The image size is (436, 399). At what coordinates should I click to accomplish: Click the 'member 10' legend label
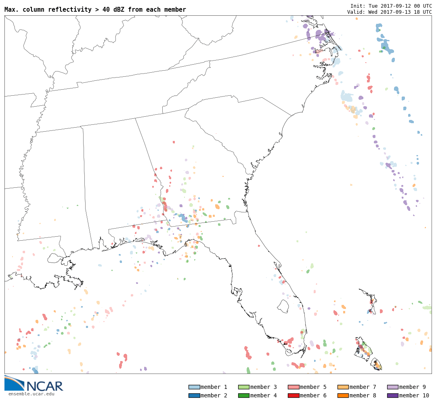pyautogui.click(x=414, y=395)
